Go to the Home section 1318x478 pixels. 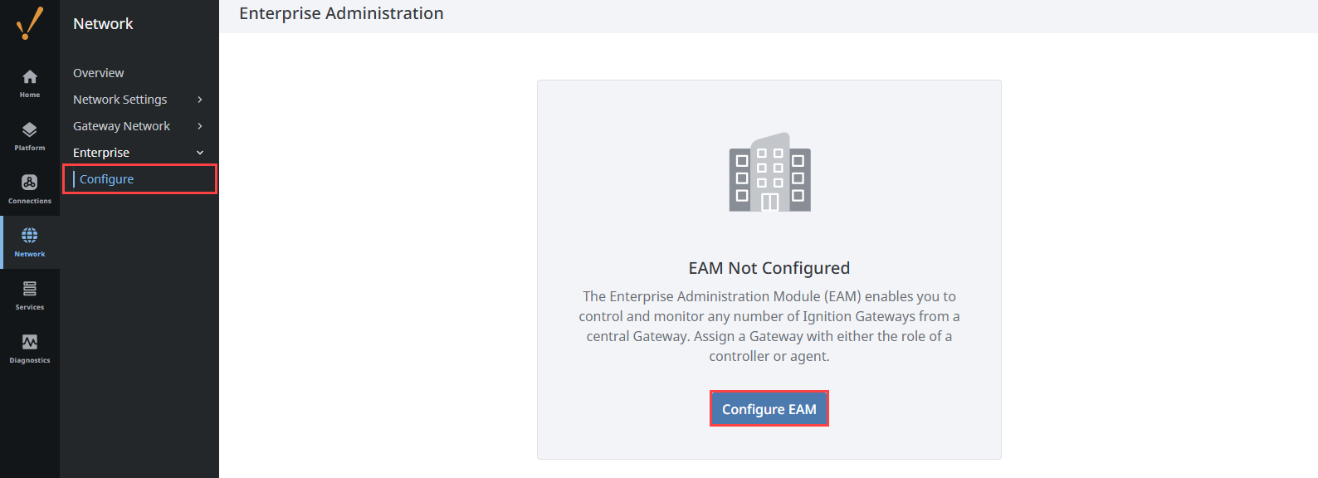point(30,83)
